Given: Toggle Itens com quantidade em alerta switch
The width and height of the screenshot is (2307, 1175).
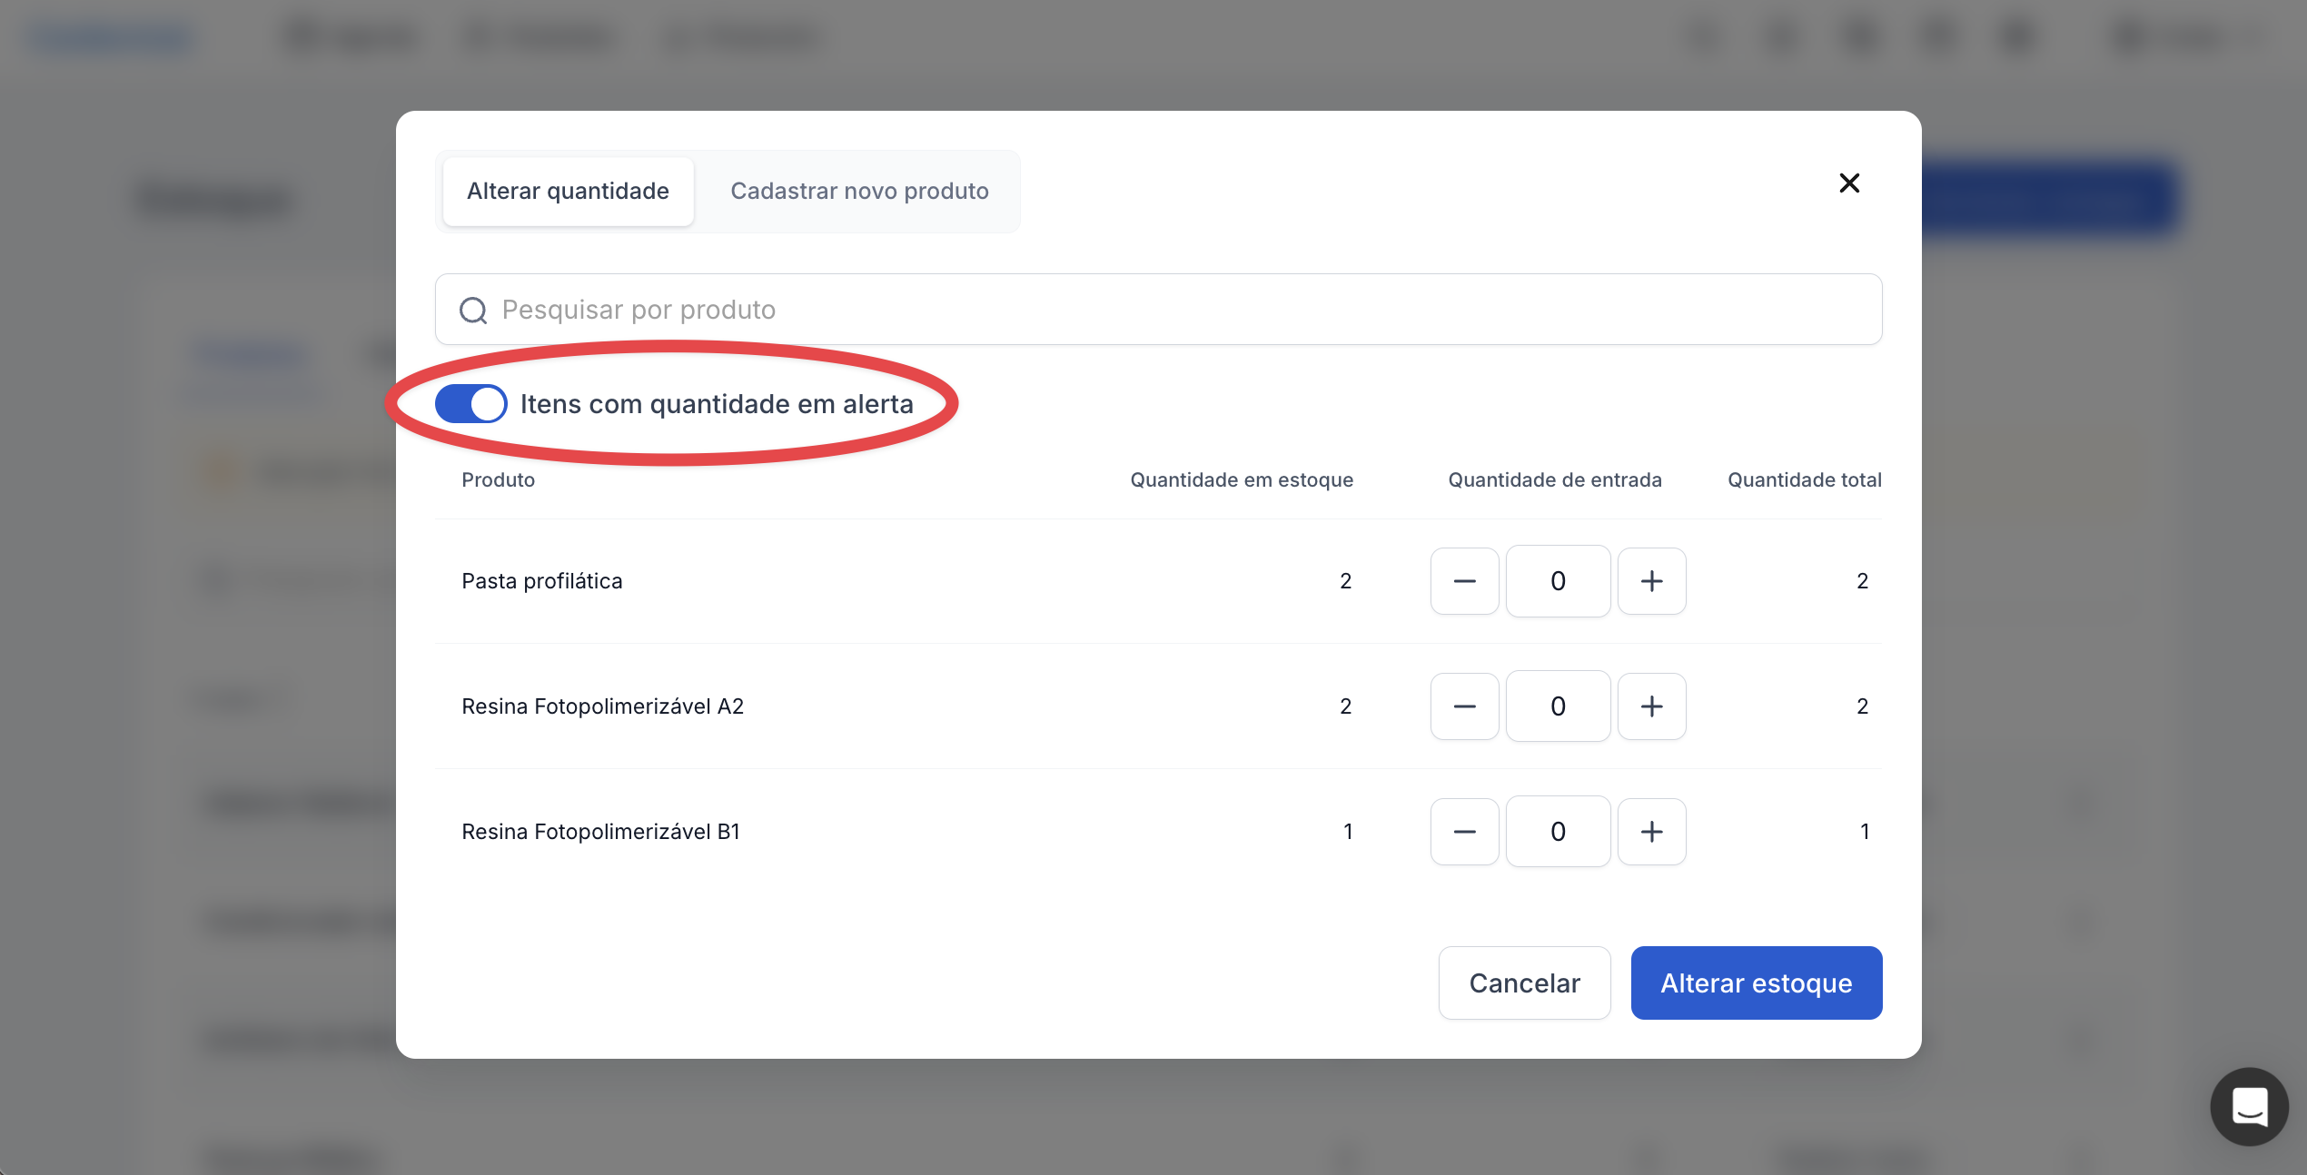Looking at the screenshot, I should 470,404.
